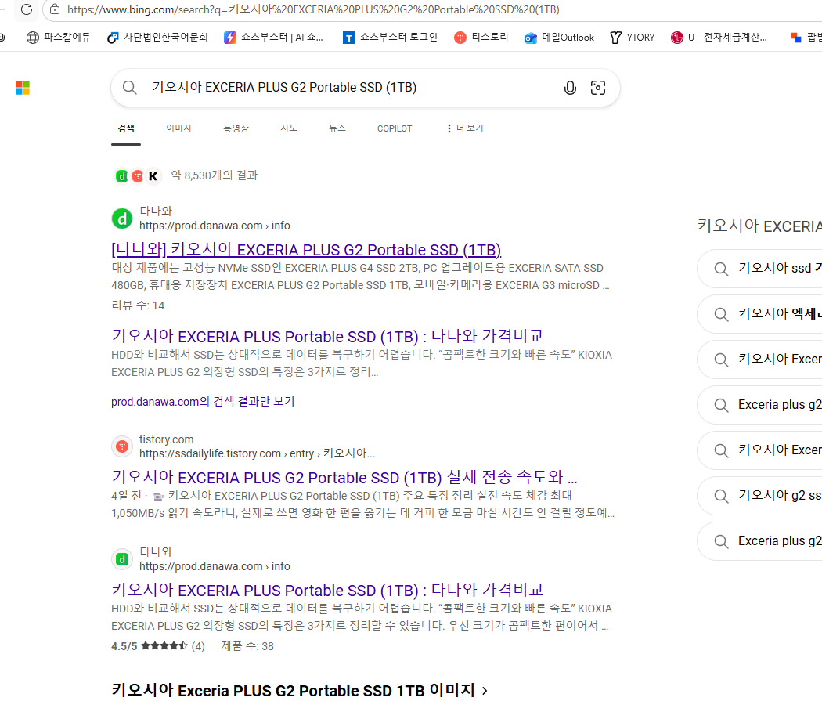This screenshot has width=822, height=701.
Task: Click the third related search 키오시아 Excer
Action: (759, 360)
